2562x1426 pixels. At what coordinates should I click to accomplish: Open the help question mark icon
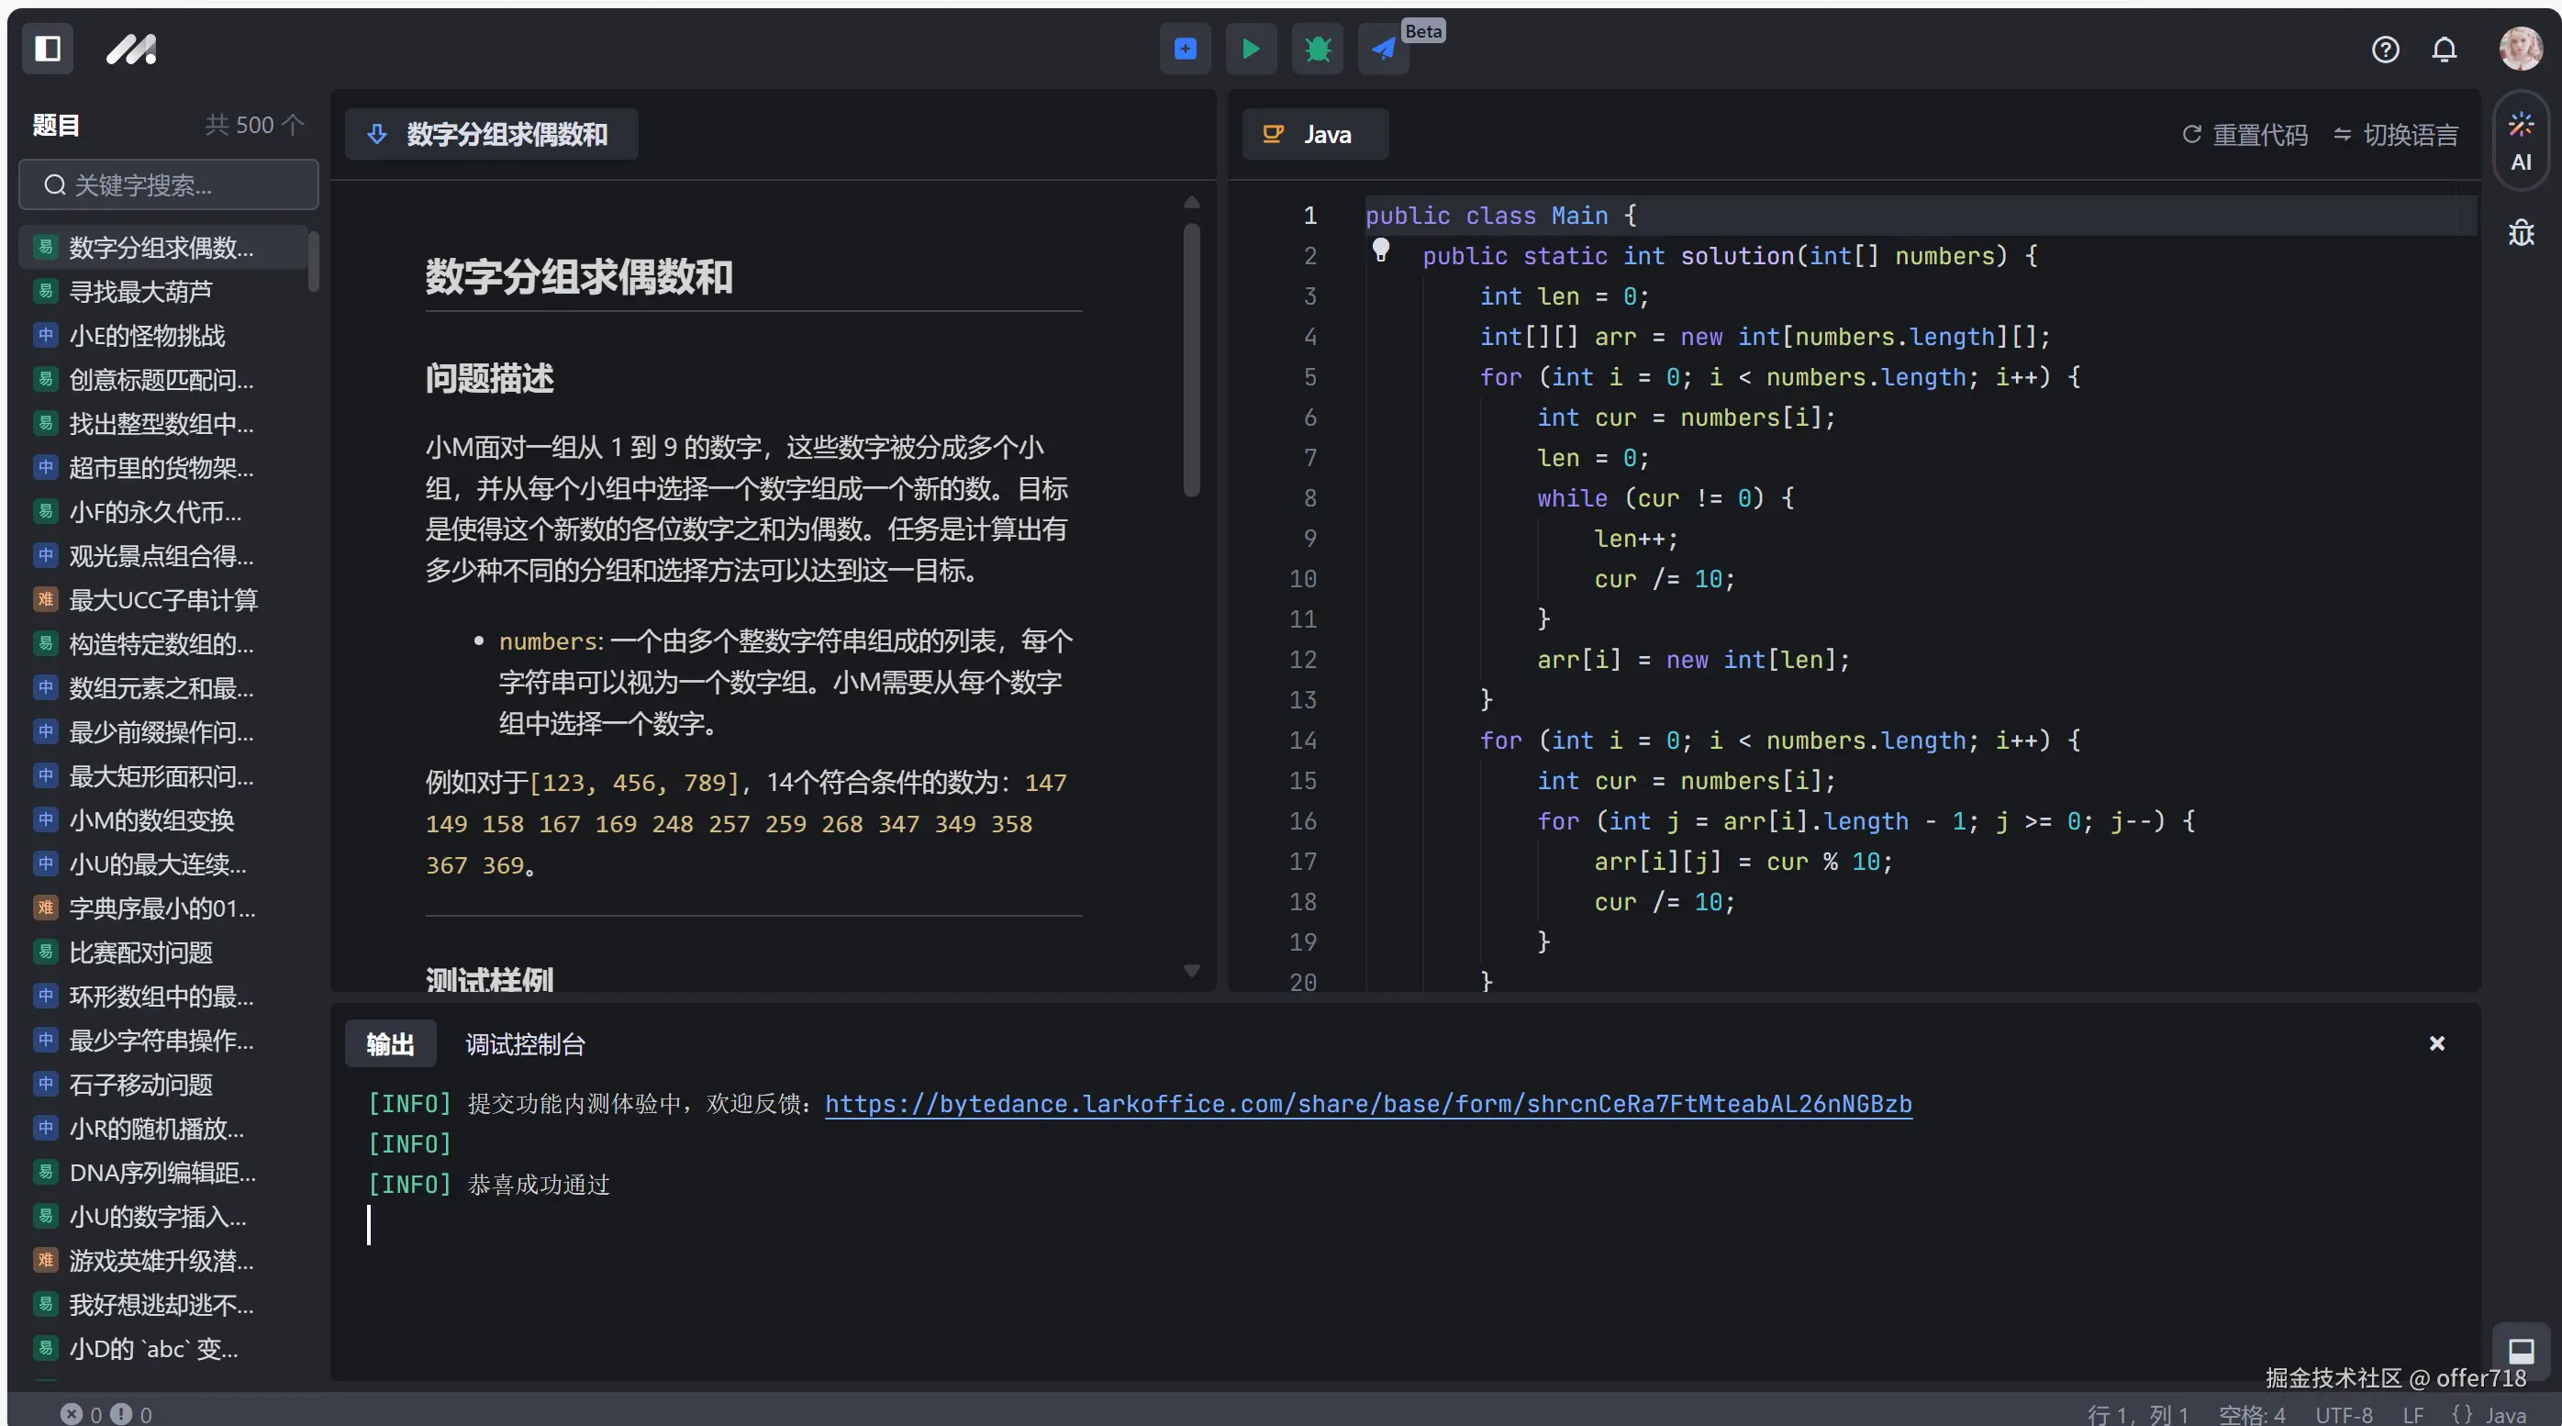(2385, 49)
